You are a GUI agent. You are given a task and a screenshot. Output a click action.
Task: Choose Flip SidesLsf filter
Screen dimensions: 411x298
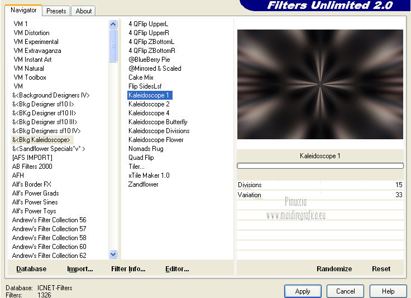point(145,86)
